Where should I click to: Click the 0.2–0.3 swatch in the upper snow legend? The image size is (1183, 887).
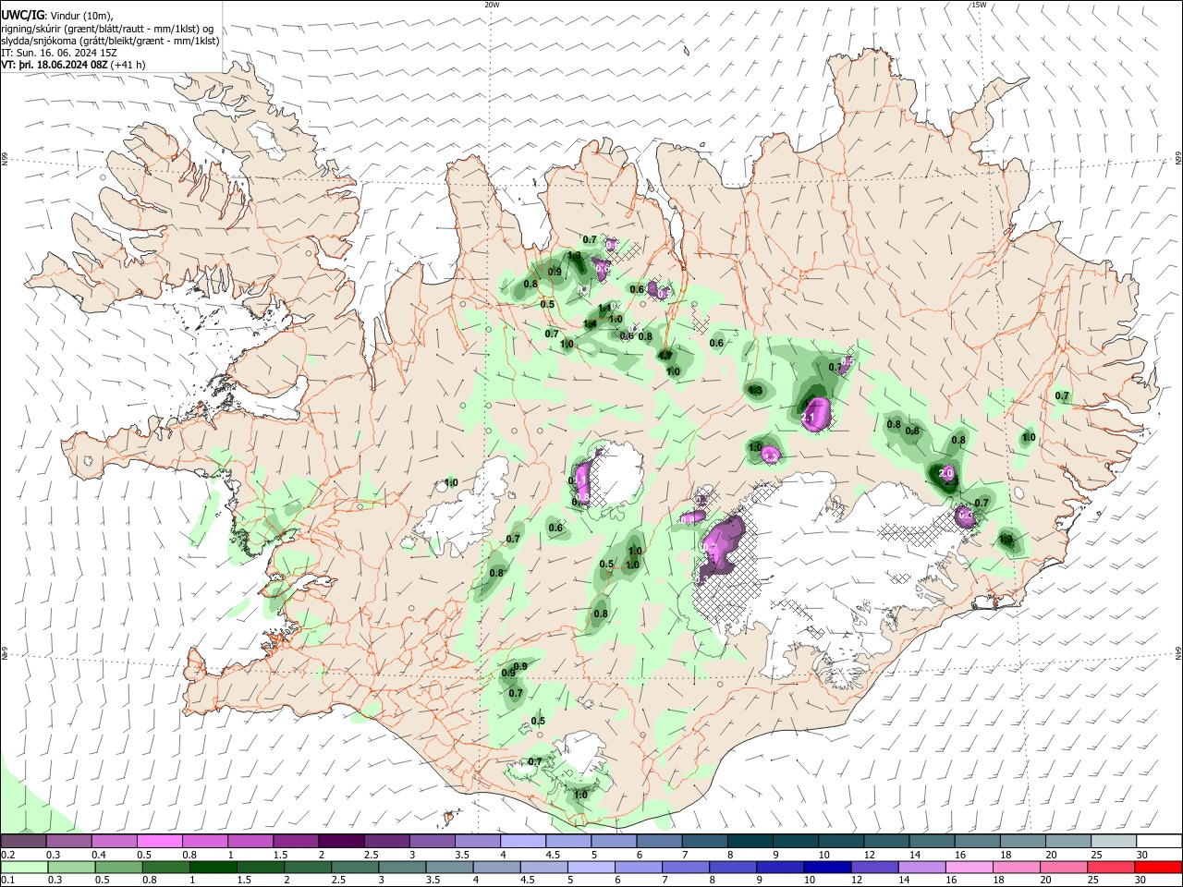pos(23,842)
